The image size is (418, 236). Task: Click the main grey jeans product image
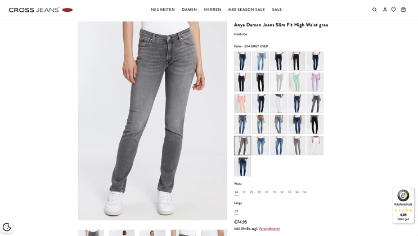pyautogui.click(x=152, y=121)
